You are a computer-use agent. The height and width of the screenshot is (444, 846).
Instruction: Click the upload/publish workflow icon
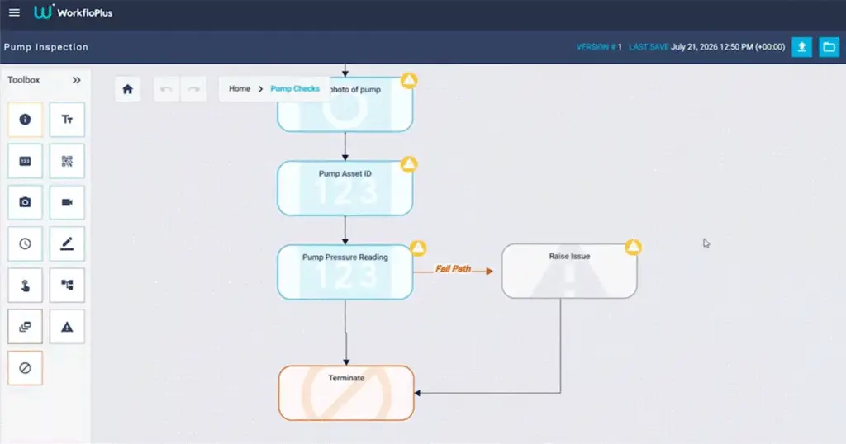[801, 47]
